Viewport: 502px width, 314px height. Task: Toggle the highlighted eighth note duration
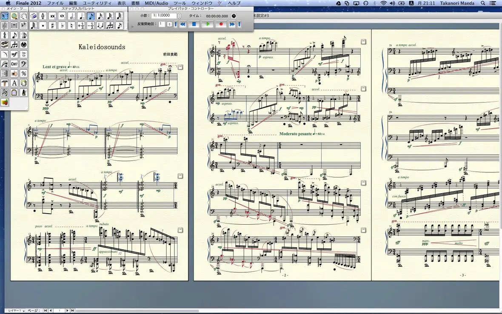click(91, 16)
